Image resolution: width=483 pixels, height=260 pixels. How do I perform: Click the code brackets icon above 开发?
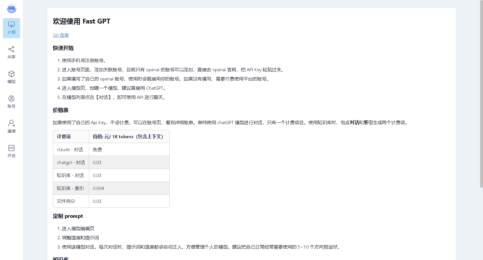(x=11, y=148)
